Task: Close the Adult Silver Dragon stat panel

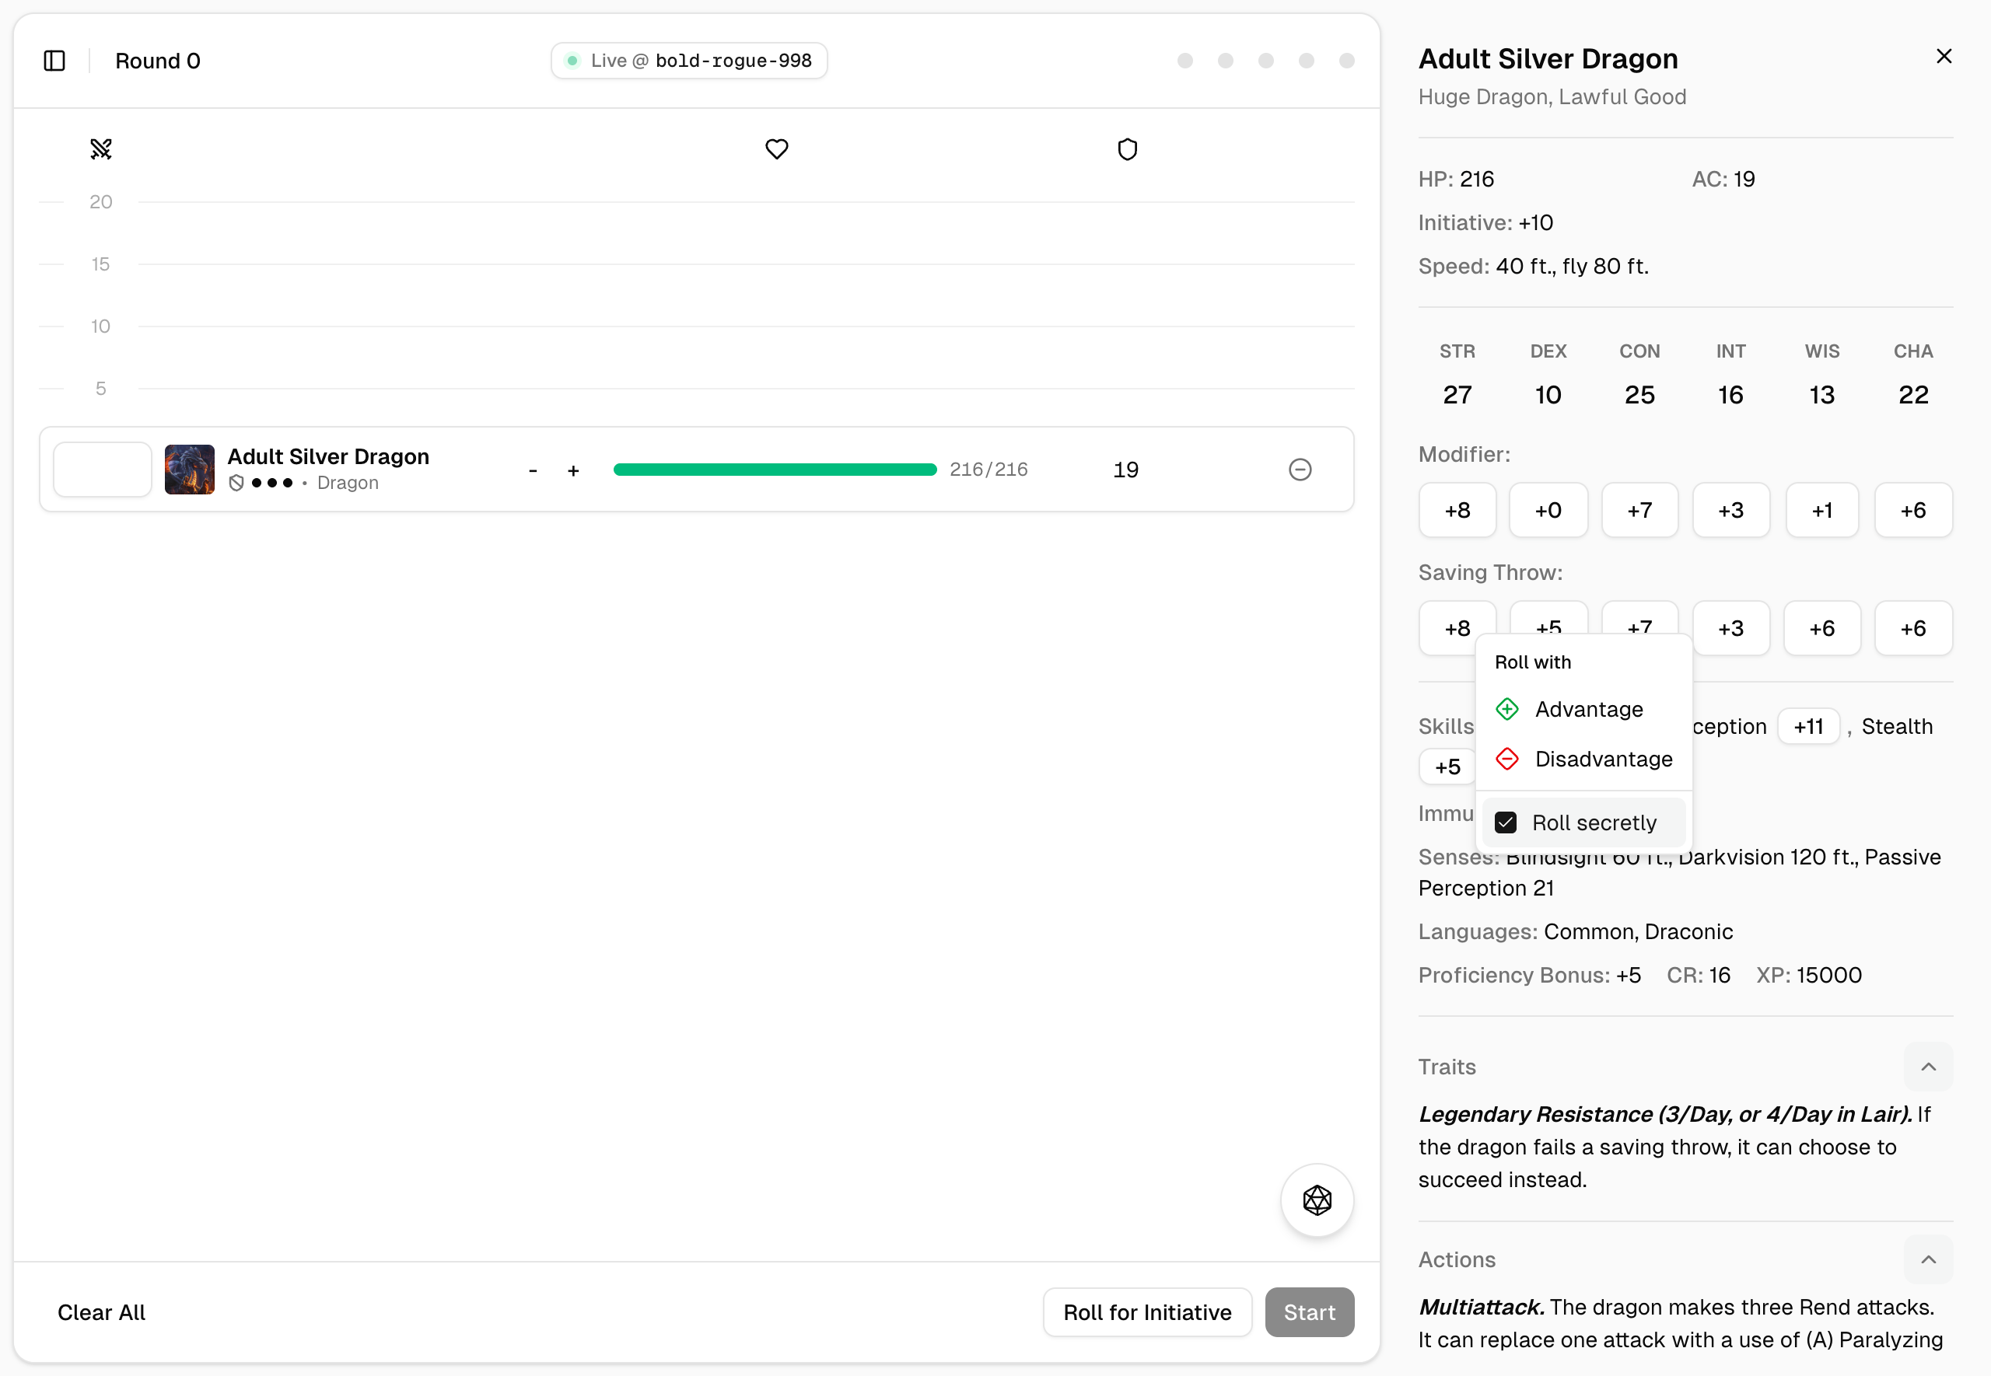Action: [1944, 56]
